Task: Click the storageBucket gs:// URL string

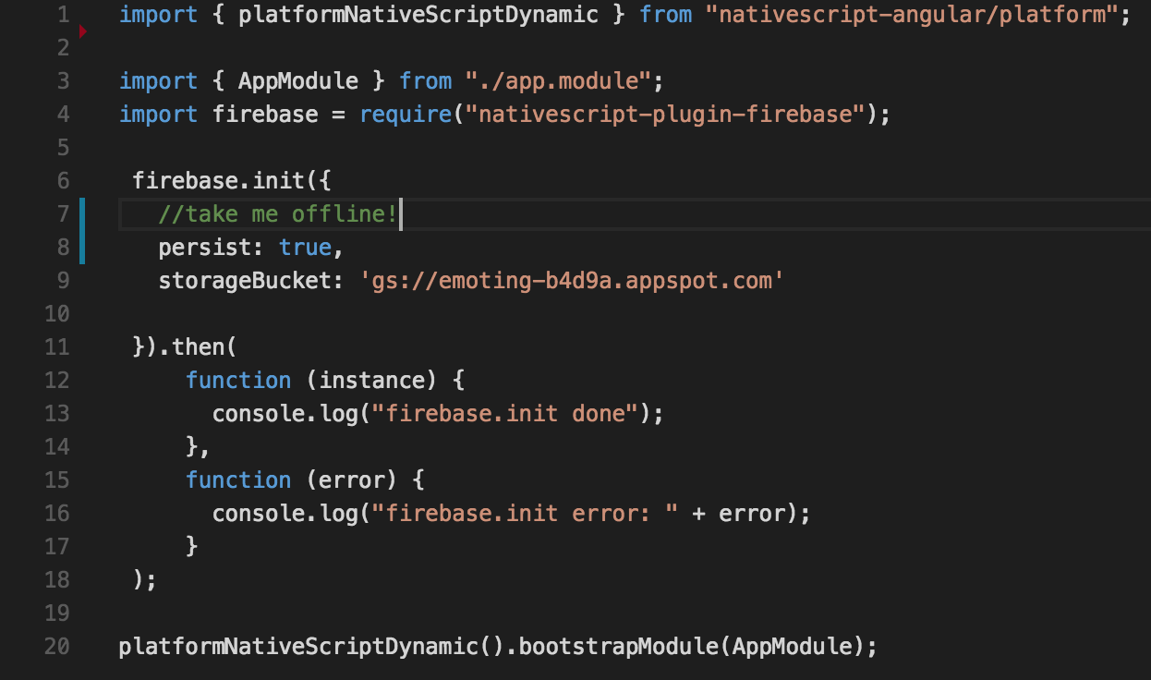Action: coord(572,281)
